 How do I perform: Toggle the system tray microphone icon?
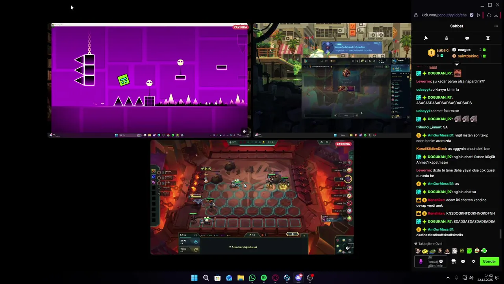coord(456,278)
